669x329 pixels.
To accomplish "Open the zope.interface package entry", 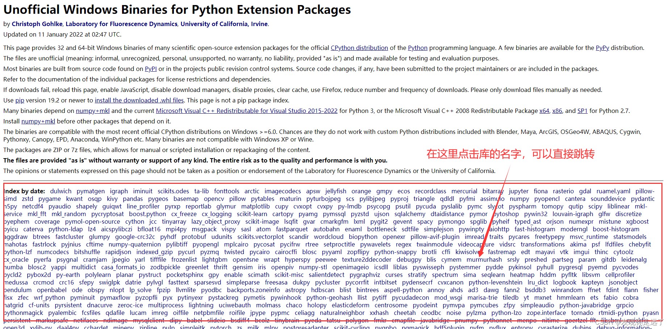I will pos(546,313).
